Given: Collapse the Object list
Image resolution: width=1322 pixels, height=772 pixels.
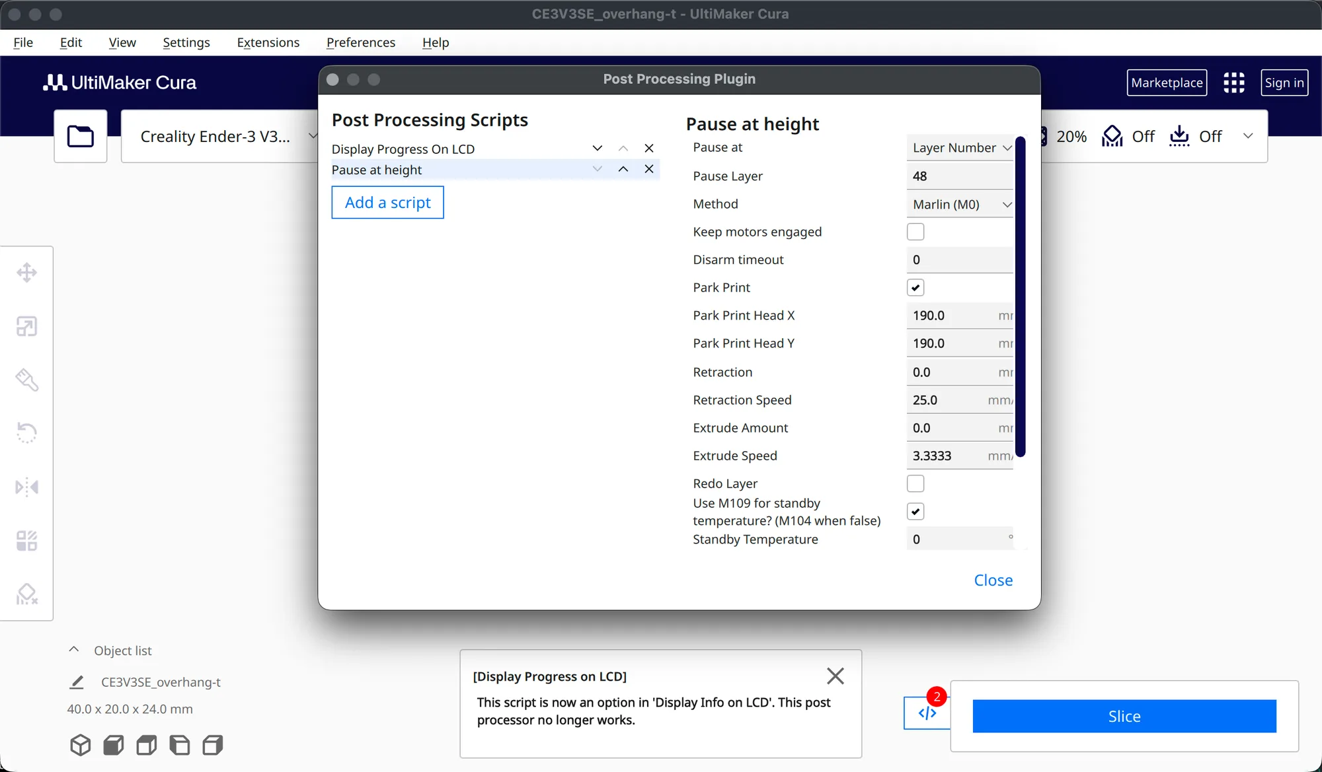Looking at the screenshot, I should 74,650.
